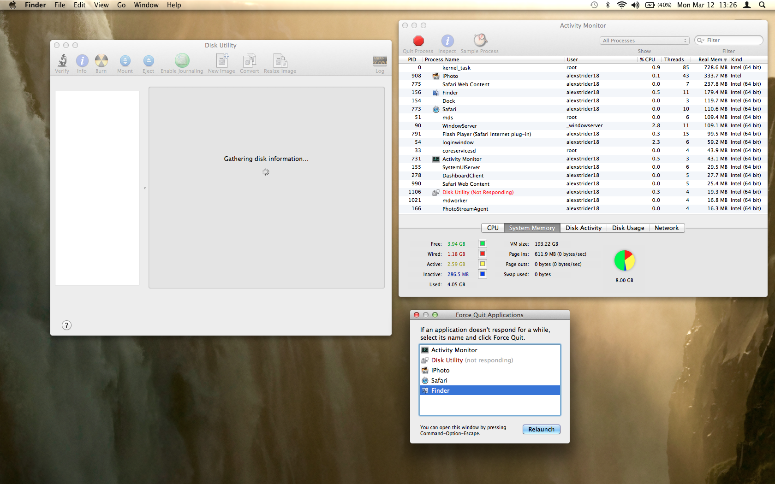Select the WindowServer process row
The height and width of the screenshot is (484, 775).
coord(583,126)
